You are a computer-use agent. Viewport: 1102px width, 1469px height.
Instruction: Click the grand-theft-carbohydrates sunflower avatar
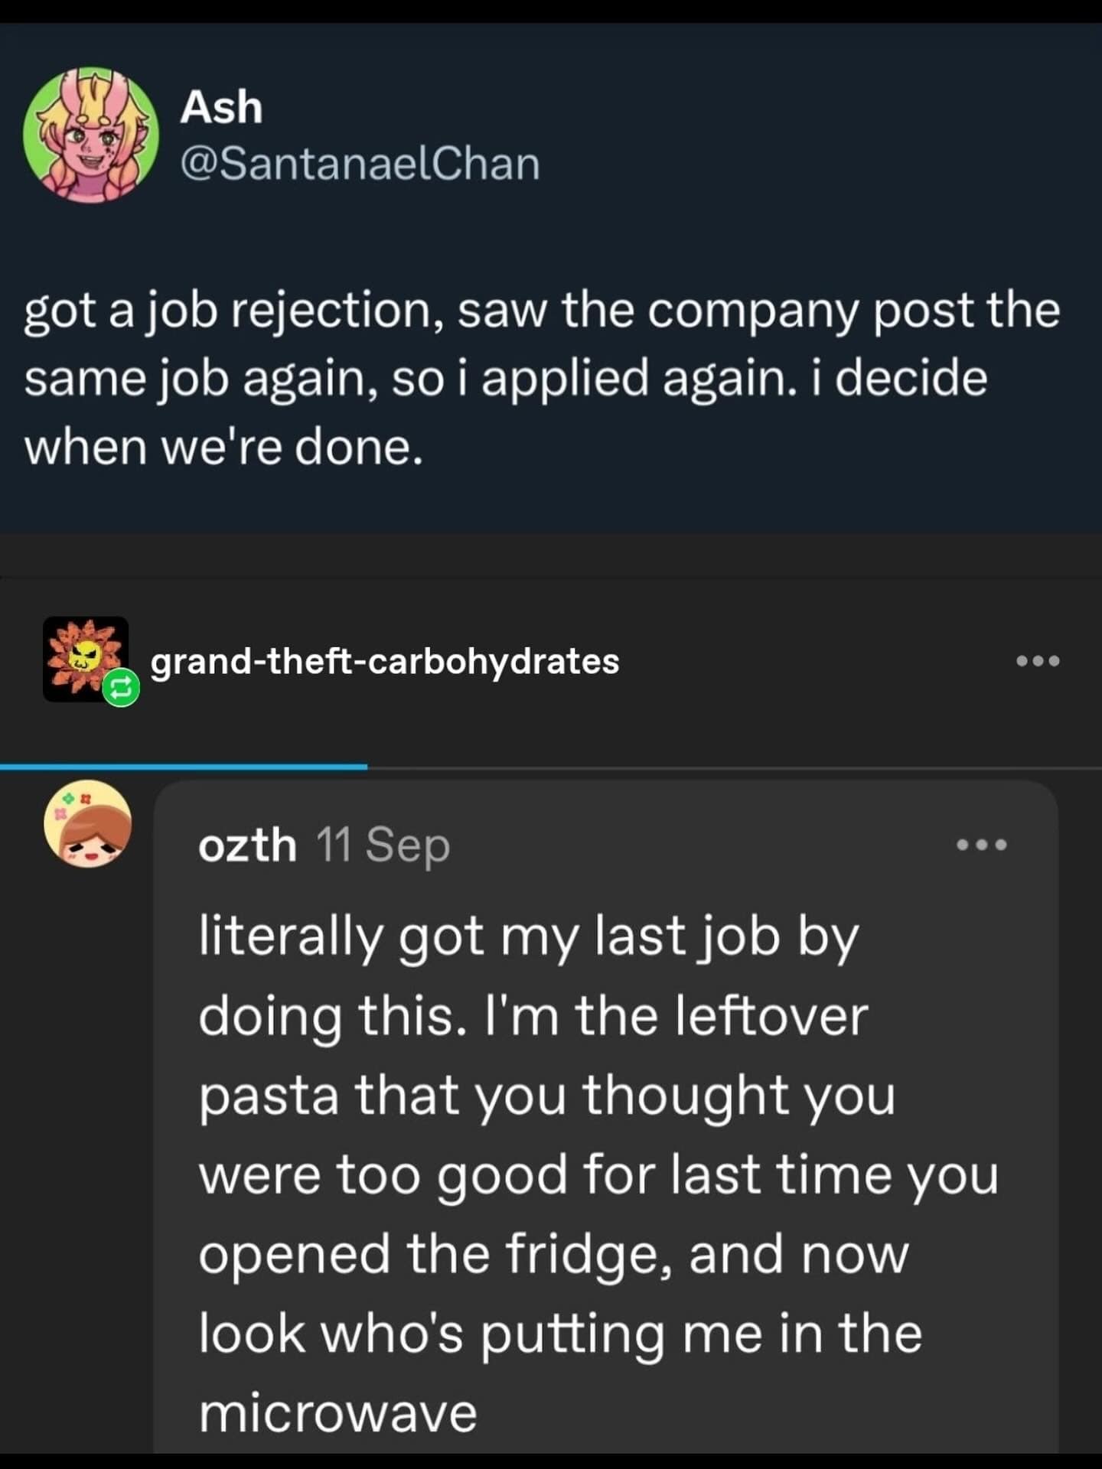(x=85, y=658)
